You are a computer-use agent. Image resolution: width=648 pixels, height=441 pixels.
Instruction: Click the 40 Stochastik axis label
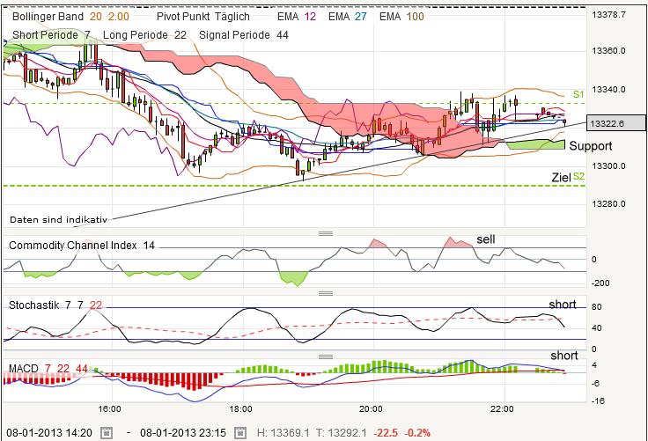click(x=596, y=328)
